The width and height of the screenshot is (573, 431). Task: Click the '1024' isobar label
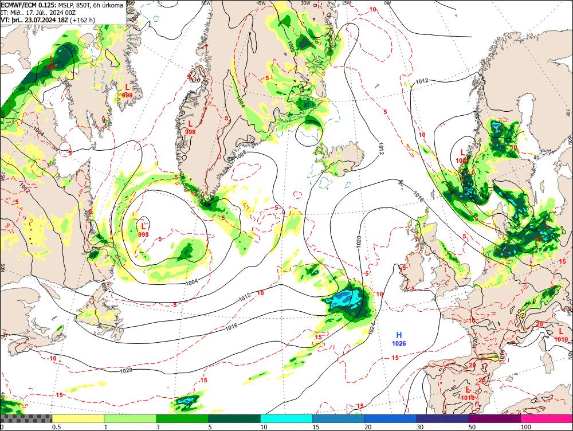click(x=372, y=328)
